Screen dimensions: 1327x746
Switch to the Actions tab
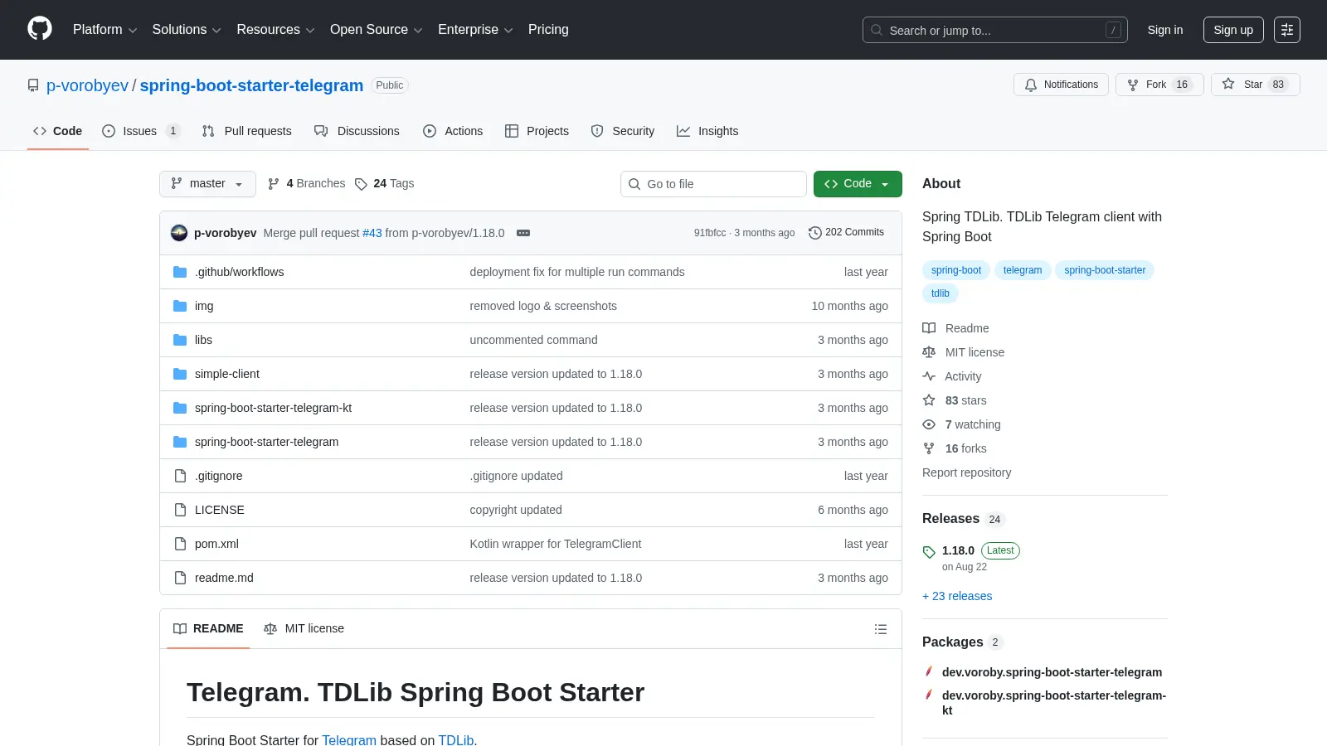click(453, 131)
